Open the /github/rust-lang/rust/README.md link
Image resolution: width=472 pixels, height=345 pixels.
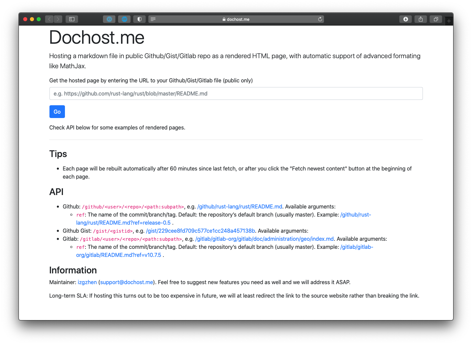(x=240, y=206)
